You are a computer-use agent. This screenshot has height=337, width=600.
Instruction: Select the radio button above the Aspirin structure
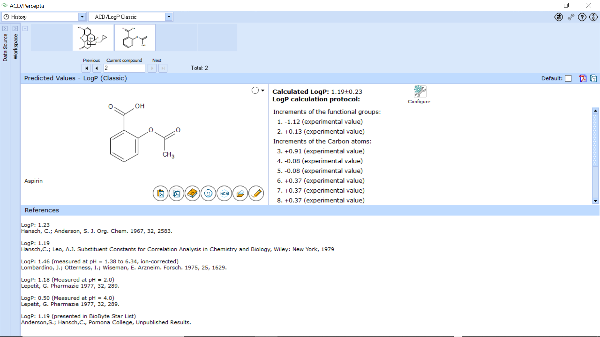point(254,90)
